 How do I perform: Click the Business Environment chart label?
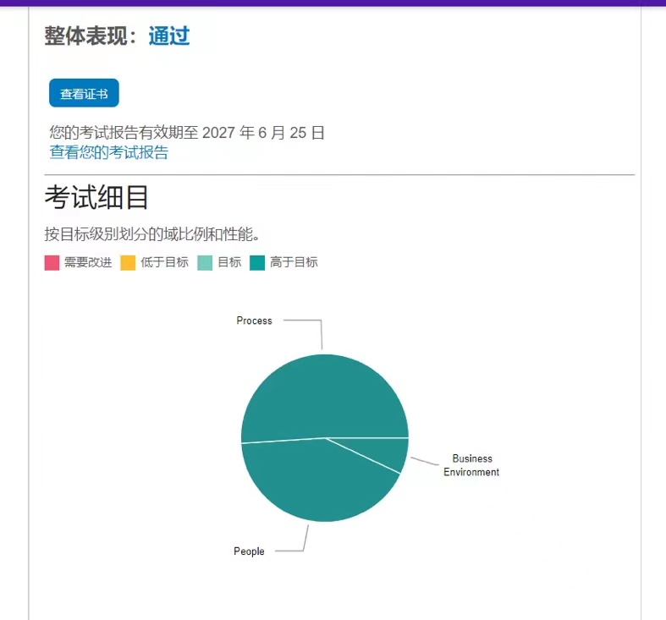[x=471, y=465]
